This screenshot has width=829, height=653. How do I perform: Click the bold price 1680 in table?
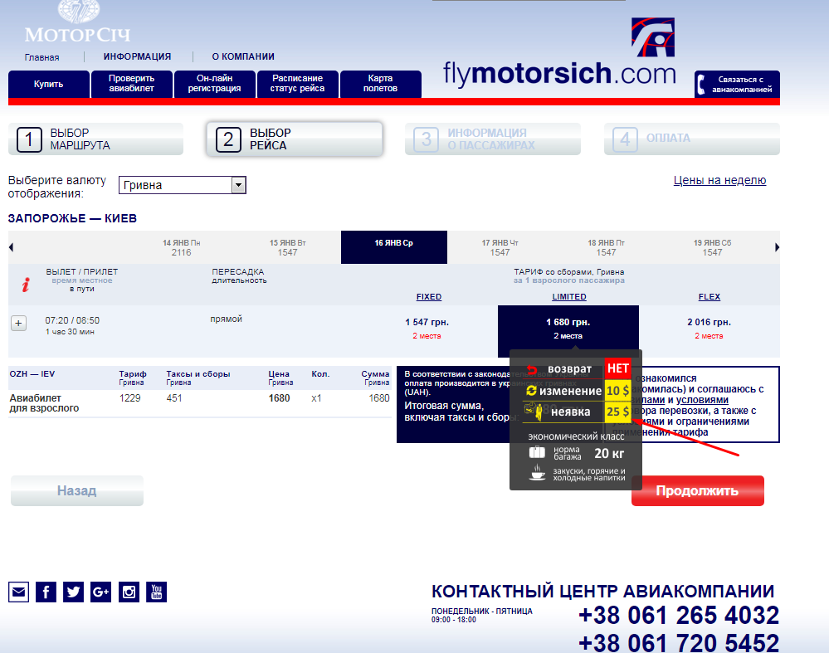coord(279,398)
